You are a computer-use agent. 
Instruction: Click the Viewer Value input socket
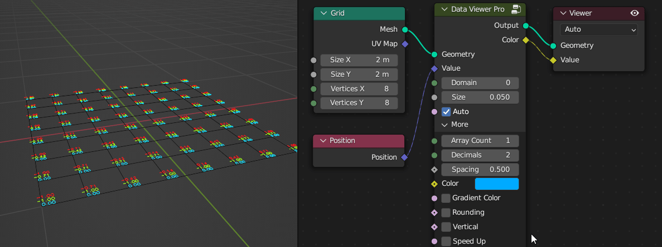tap(553, 60)
